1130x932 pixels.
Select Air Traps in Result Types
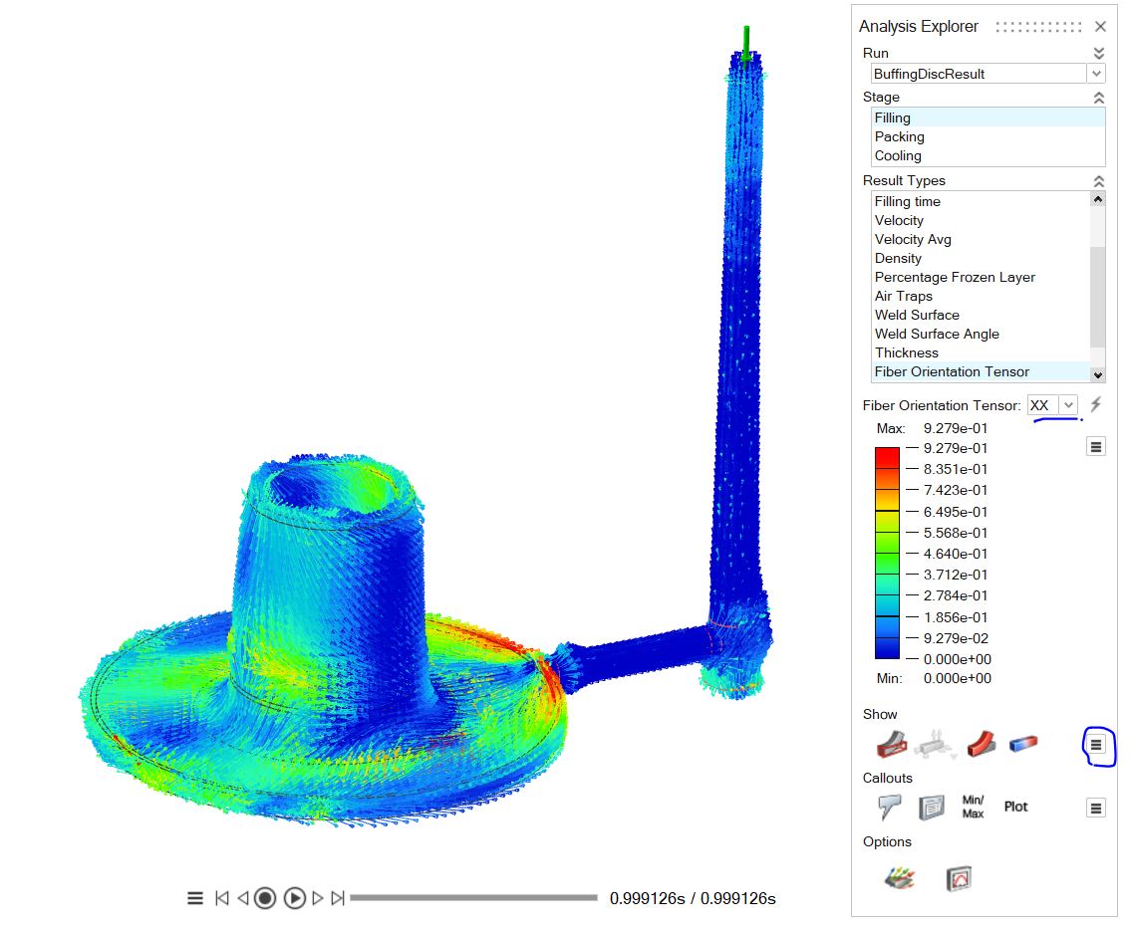903,296
